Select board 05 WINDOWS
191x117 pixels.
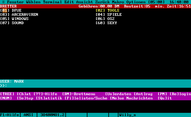point(14,19)
